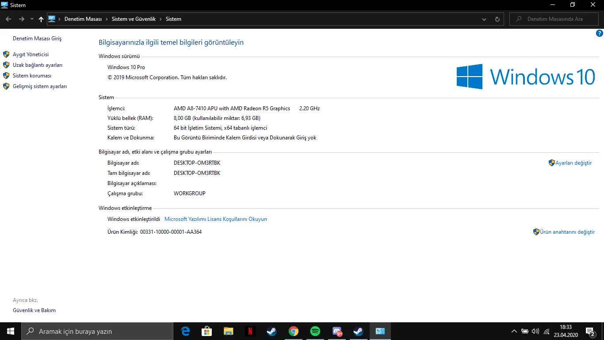Click the 8,00 GB installed memory value
Viewport: 604px width, 340px height.
[x=217, y=118]
